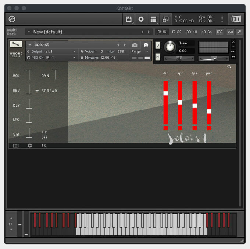The width and height of the screenshot is (250, 249).
Task: Click the Kontakt logo in the top-left
Action: (x=12, y=19)
